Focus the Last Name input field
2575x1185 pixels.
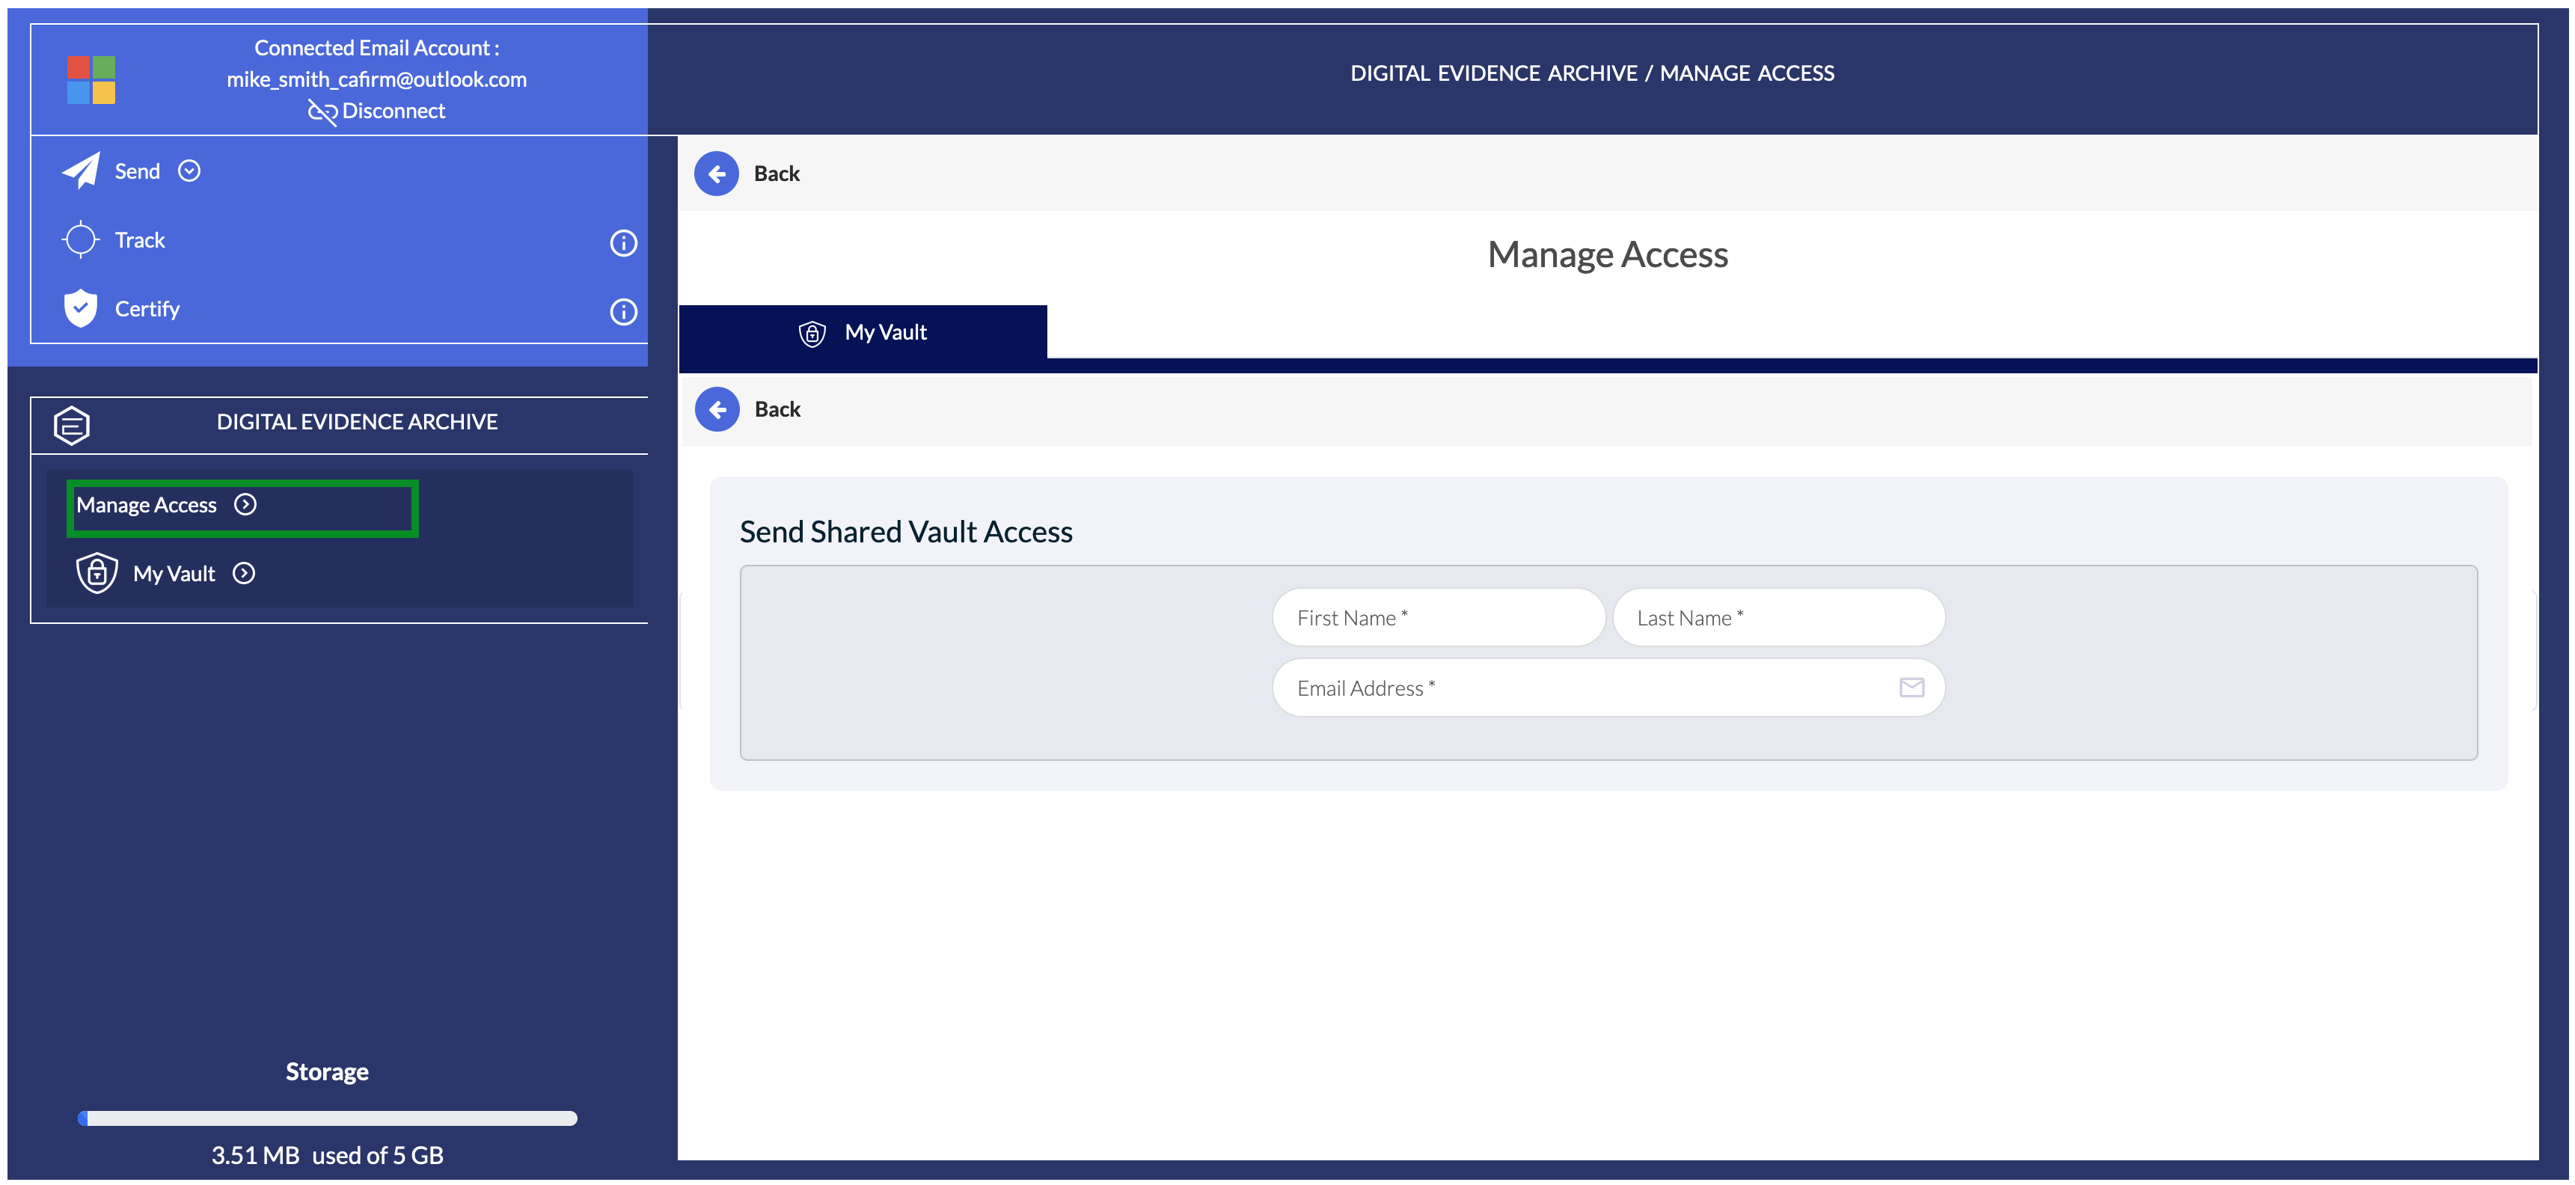pyautogui.click(x=1779, y=618)
